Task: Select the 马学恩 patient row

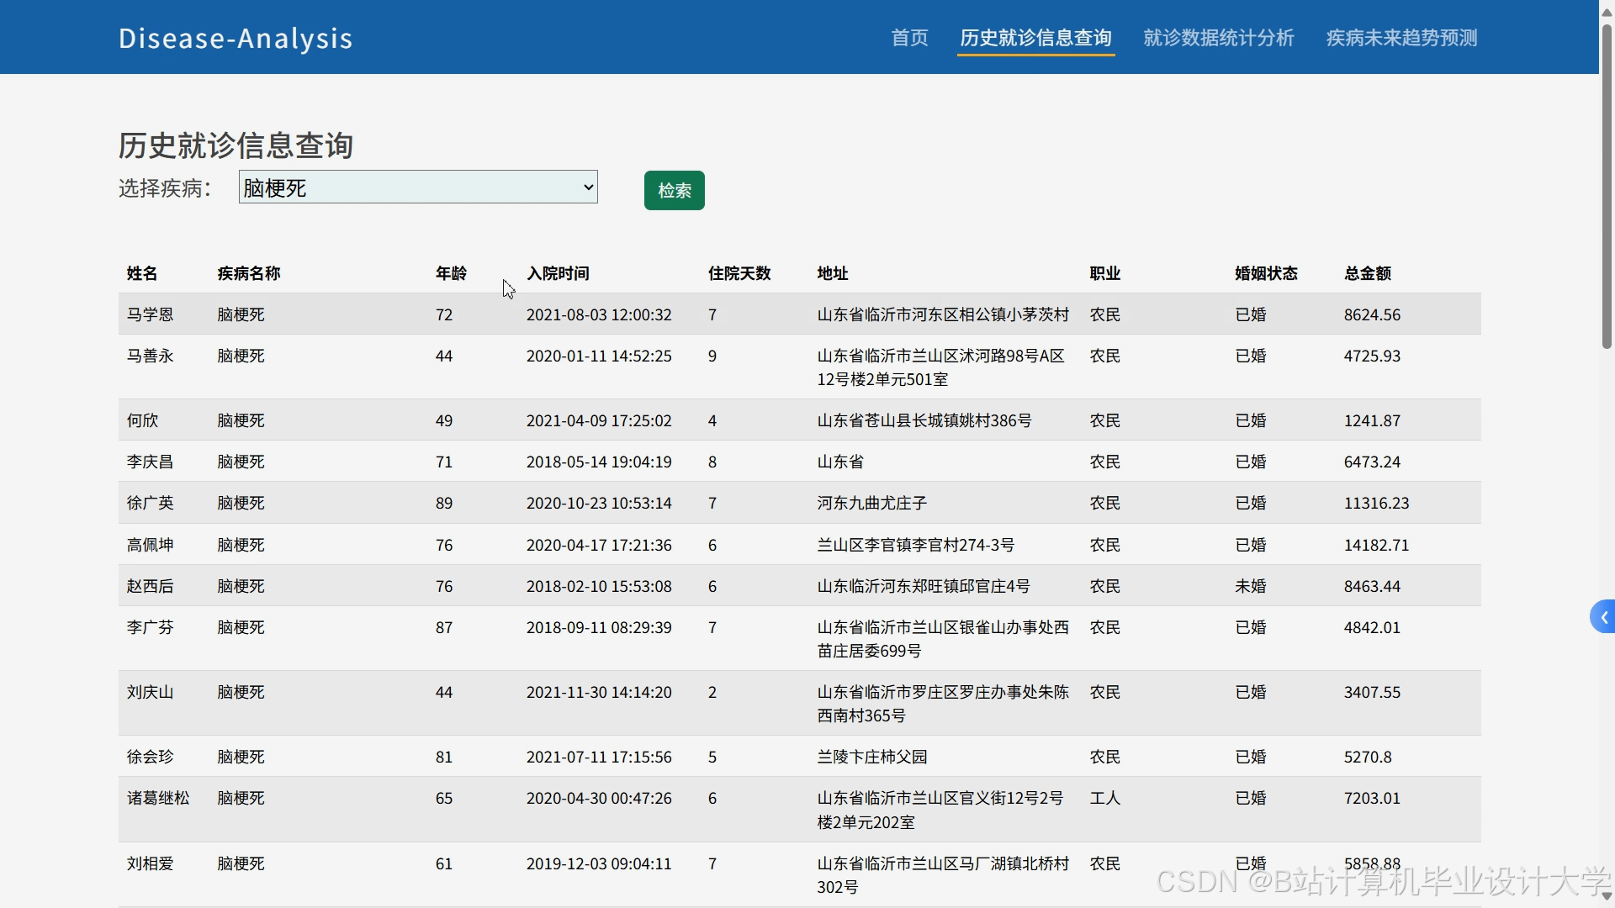Action: pyautogui.click(x=151, y=314)
